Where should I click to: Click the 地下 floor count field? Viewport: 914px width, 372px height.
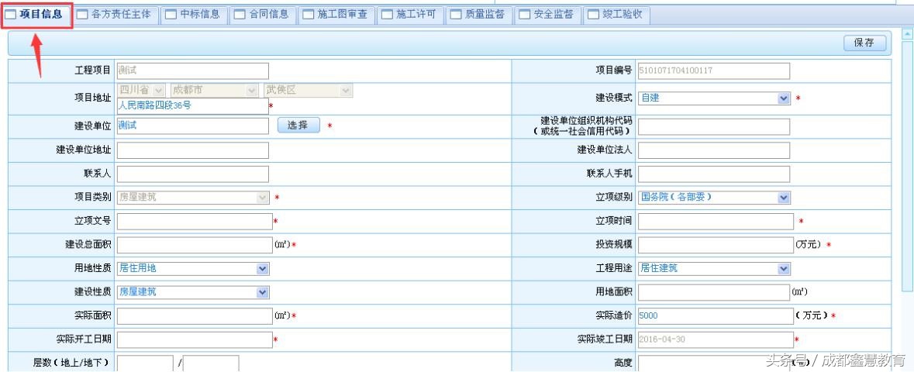point(211,363)
